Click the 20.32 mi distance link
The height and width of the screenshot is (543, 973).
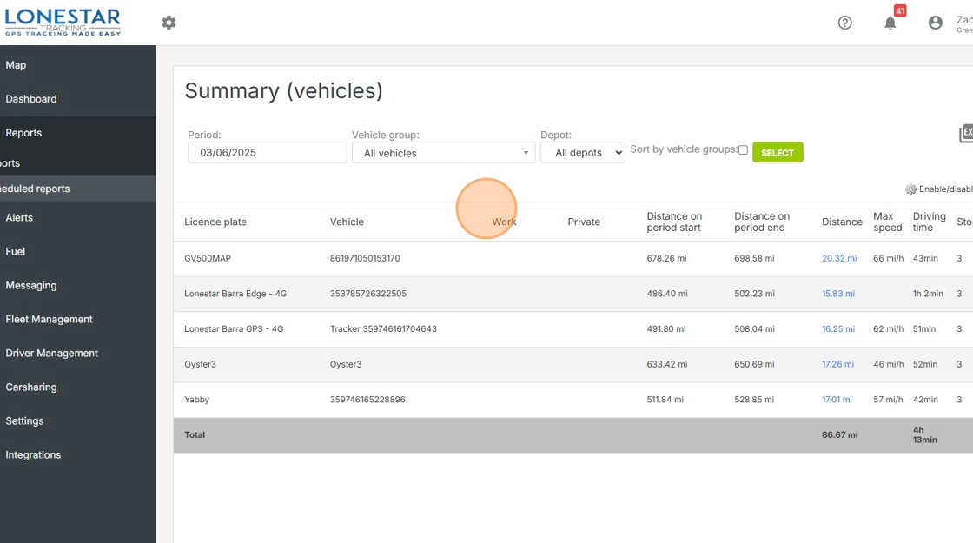(x=839, y=258)
